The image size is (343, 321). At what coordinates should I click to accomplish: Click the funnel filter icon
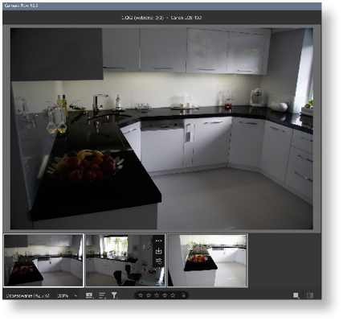click(114, 295)
